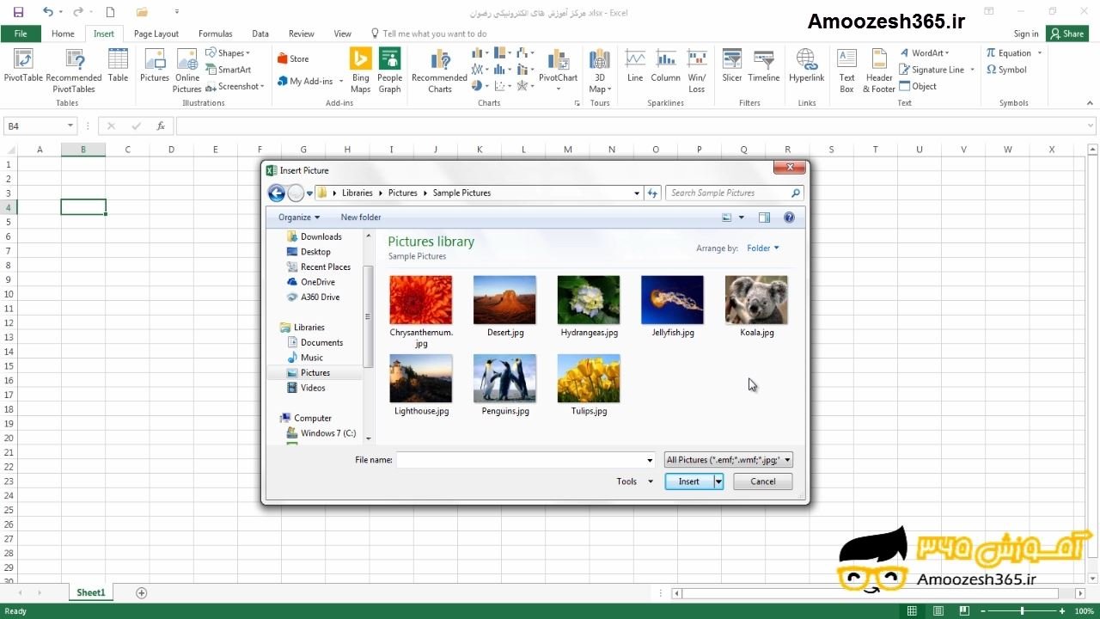Insert a Table from the ribbon

pos(118,65)
